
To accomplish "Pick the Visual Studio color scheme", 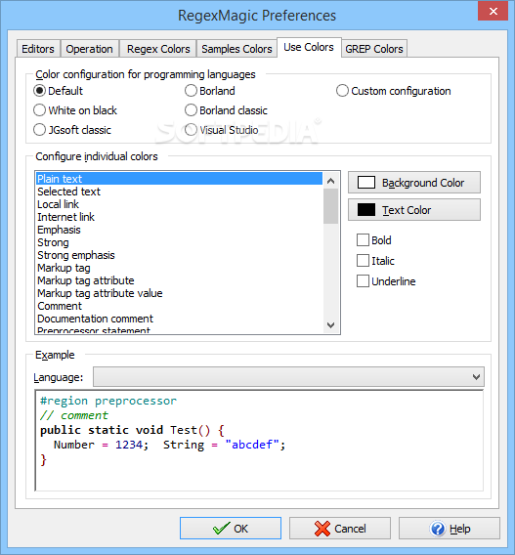I will click(x=222, y=130).
